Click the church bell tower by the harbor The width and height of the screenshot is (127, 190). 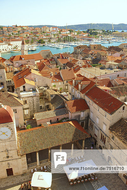(x=24, y=47)
